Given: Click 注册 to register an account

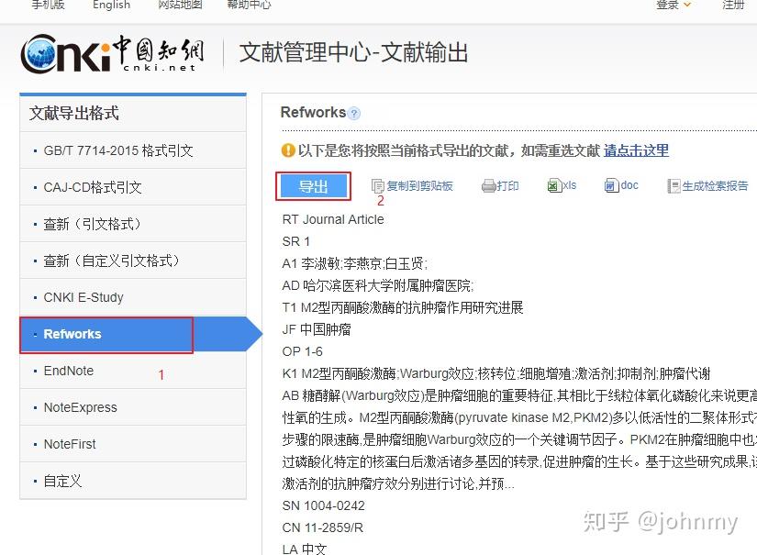Looking at the screenshot, I should click(735, 6).
